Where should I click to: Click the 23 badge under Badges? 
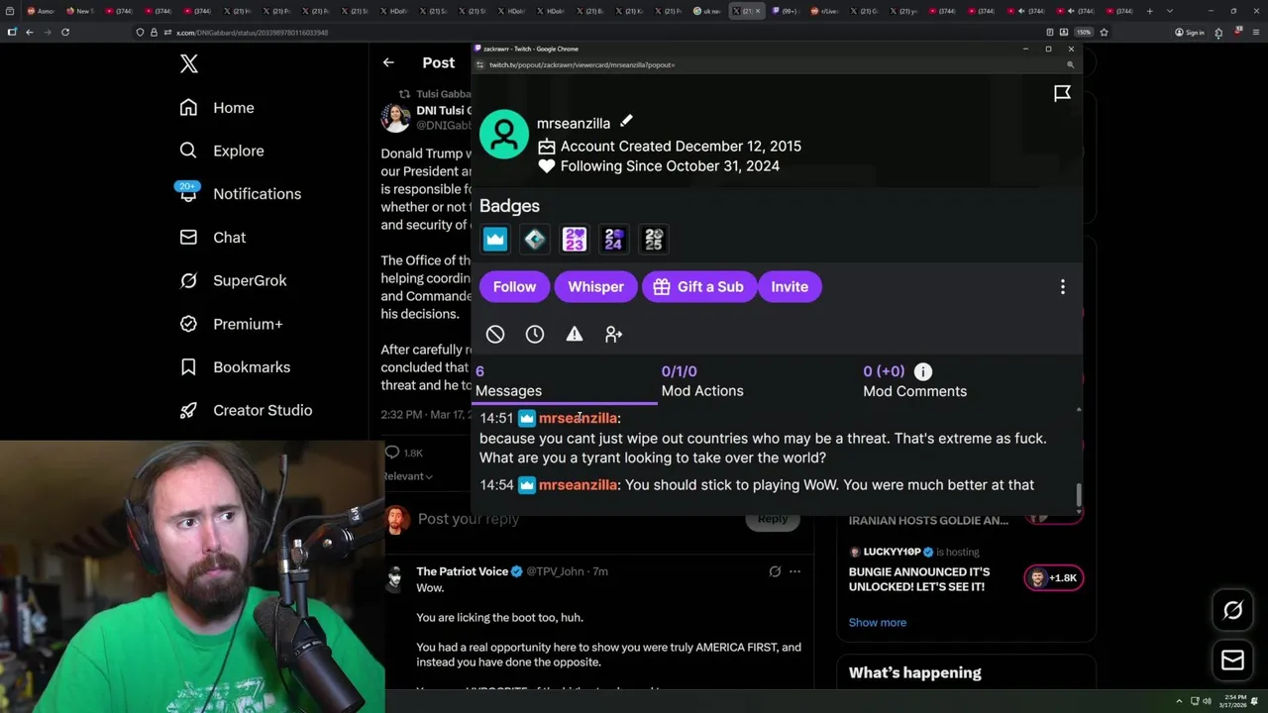point(575,239)
